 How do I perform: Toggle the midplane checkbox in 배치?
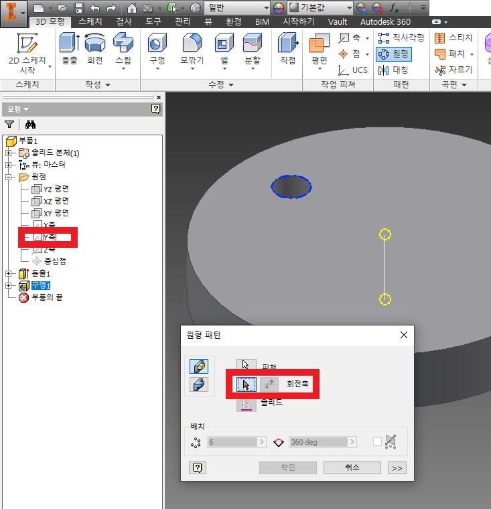pyautogui.click(x=377, y=442)
